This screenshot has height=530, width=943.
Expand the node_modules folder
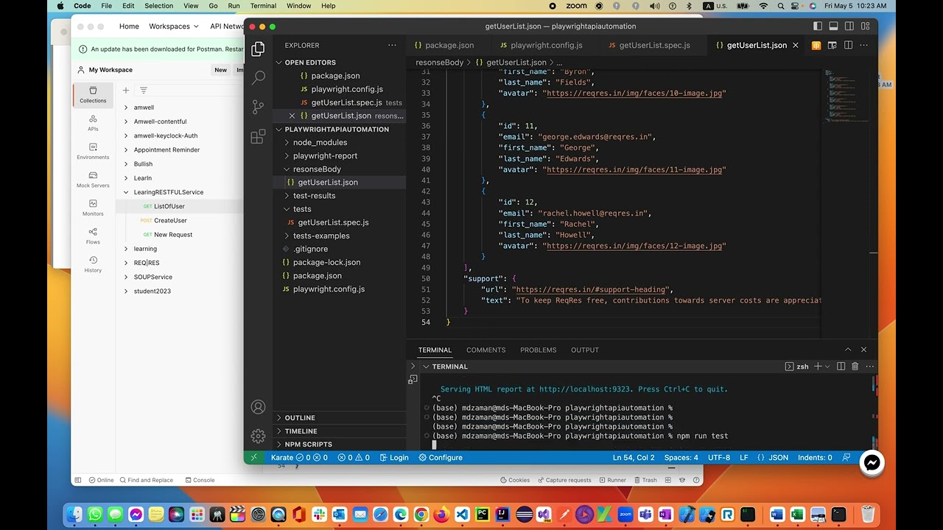pos(320,143)
